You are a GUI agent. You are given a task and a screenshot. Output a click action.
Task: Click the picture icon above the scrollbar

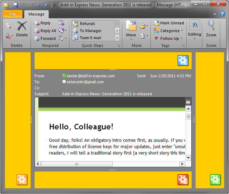[x=188, y=102]
